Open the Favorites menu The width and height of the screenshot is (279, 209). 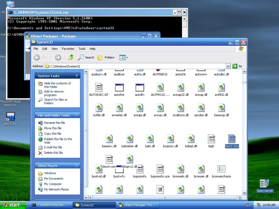pyautogui.click(x=68, y=49)
